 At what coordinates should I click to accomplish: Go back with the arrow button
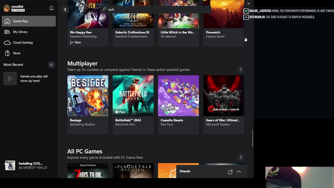click(65, 10)
